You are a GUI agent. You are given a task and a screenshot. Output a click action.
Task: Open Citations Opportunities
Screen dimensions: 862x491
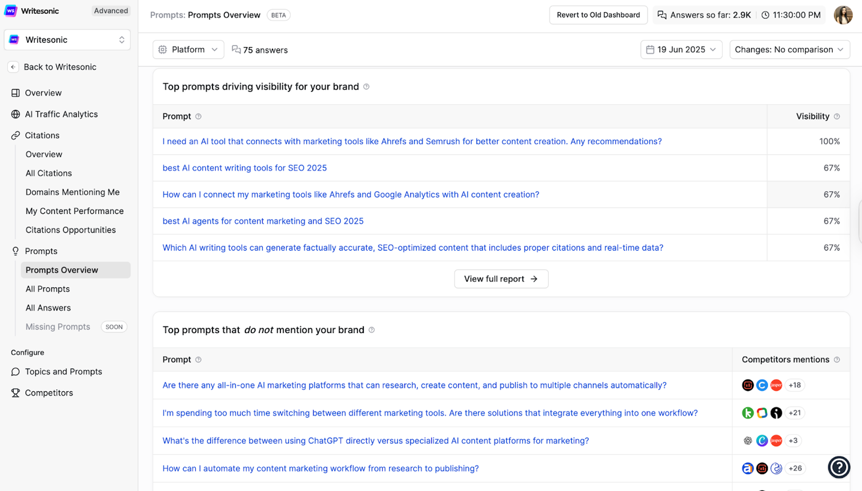(x=70, y=230)
